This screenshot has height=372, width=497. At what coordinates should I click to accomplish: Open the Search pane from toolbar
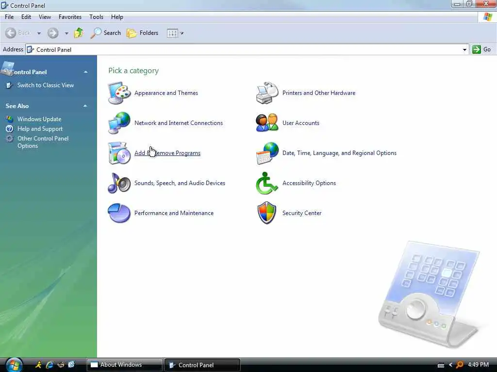tap(106, 33)
